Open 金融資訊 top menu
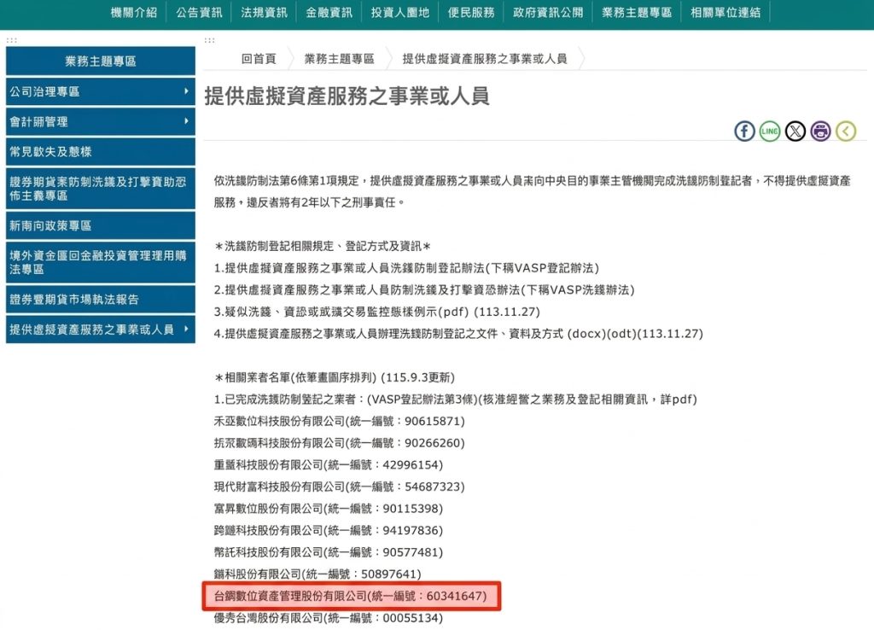Image resolution: width=874 pixels, height=630 pixels. click(x=329, y=12)
